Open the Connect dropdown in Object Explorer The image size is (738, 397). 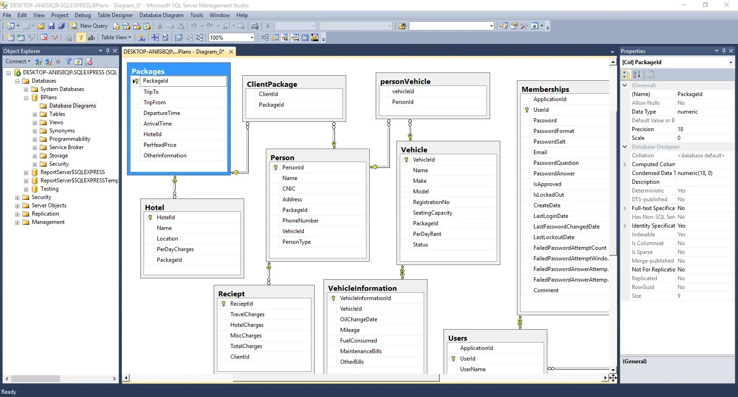click(18, 61)
